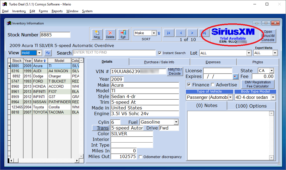Switch to the Purchase / Sale Info tab
The image size is (286, 170).
pyautogui.click(x=159, y=62)
